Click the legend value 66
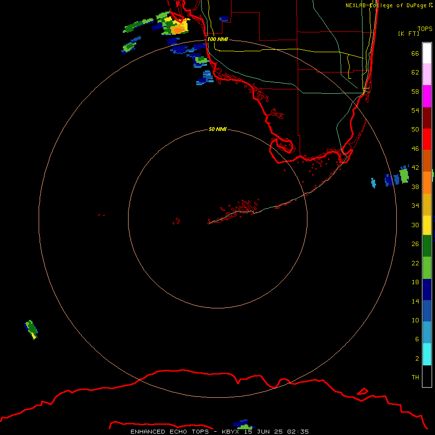 click(x=415, y=53)
